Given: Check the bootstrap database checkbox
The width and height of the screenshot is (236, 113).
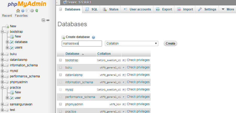Looking at the screenshot, I should [60, 60].
